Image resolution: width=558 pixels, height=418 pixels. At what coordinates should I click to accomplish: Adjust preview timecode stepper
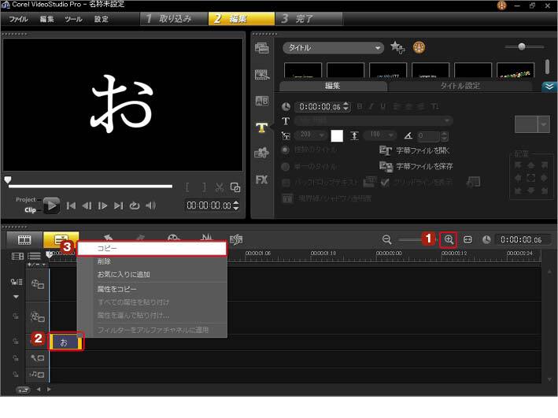(235, 205)
